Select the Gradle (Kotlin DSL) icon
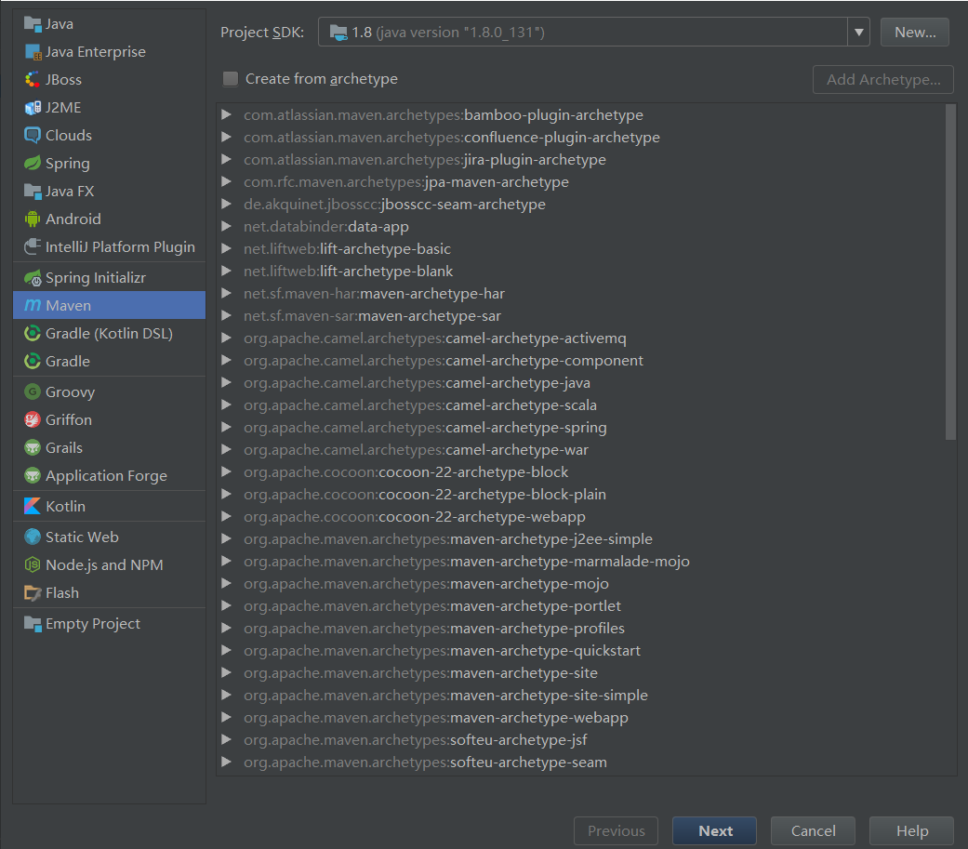The height and width of the screenshot is (849, 968). (33, 334)
